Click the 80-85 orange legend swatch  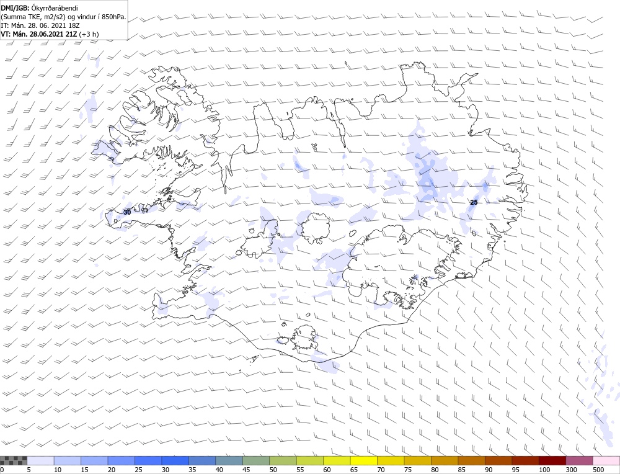pos(445,460)
